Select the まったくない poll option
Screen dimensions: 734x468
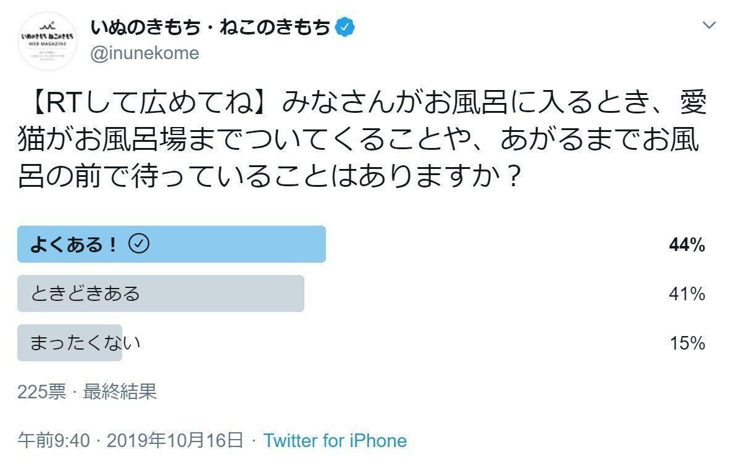[70, 343]
